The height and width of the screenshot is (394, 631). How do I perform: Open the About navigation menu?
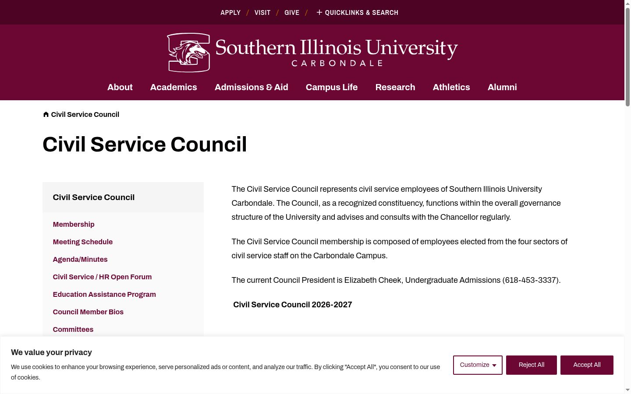120,87
